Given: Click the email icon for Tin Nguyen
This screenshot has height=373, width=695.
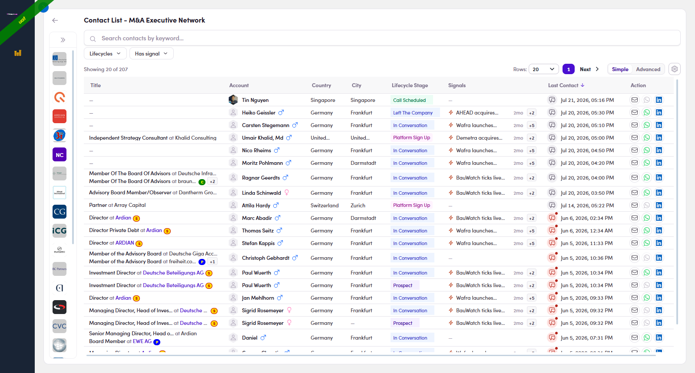Looking at the screenshot, I should (635, 100).
